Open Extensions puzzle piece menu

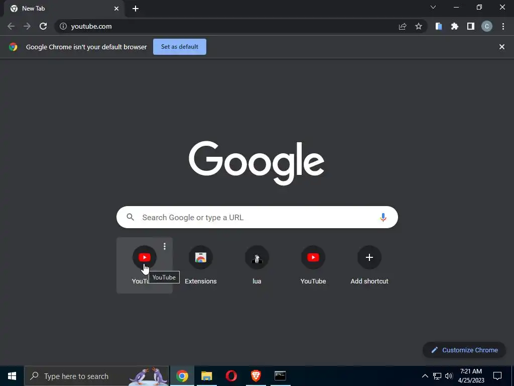coord(455,26)
